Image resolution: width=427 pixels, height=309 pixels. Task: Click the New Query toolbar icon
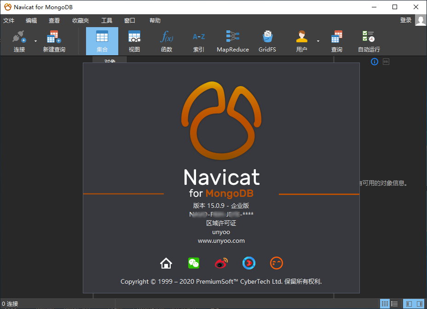tap(54, 37)
